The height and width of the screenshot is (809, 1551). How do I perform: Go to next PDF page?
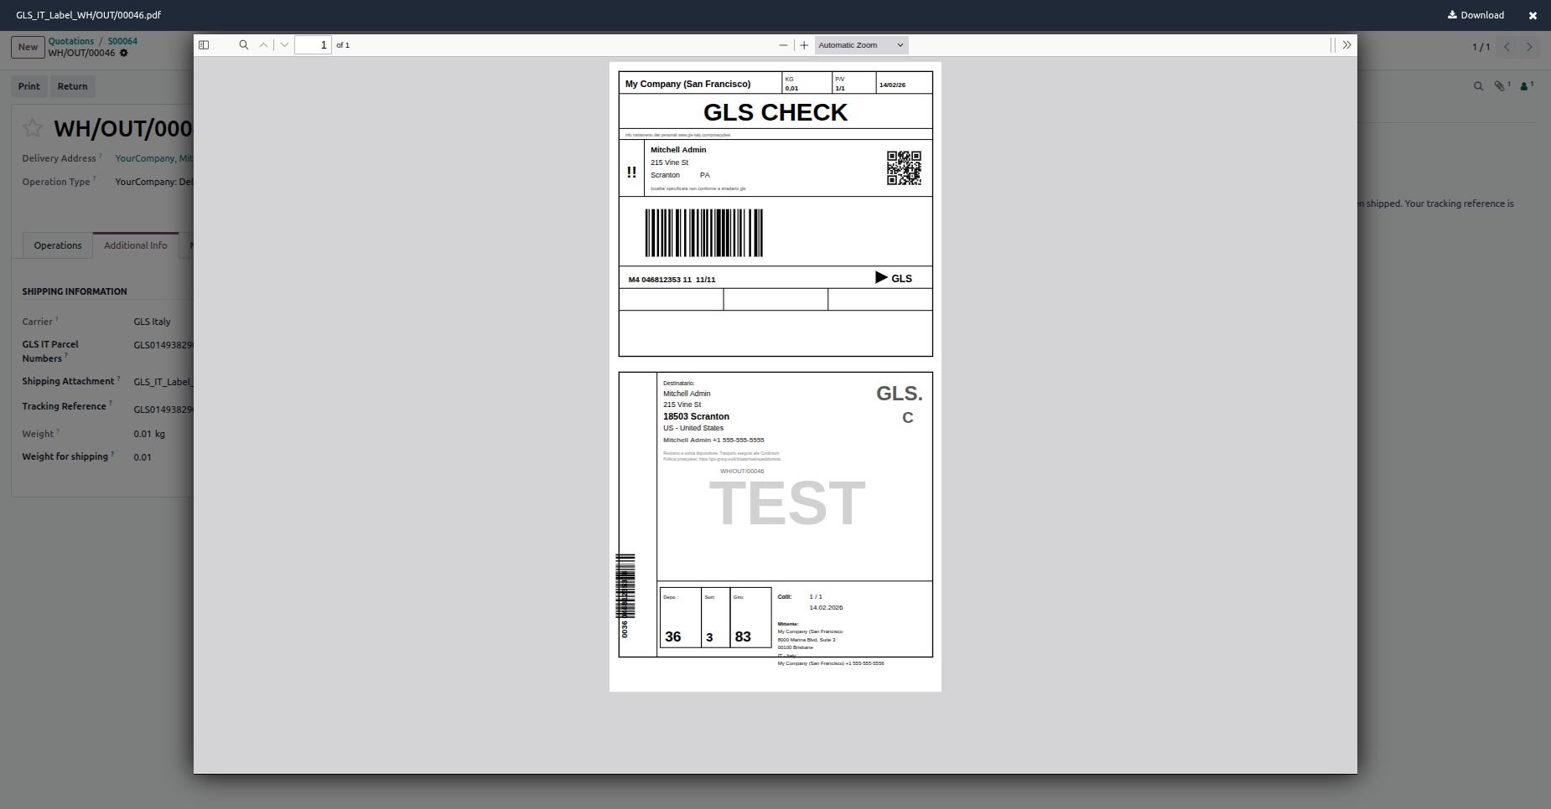[284, 45]
